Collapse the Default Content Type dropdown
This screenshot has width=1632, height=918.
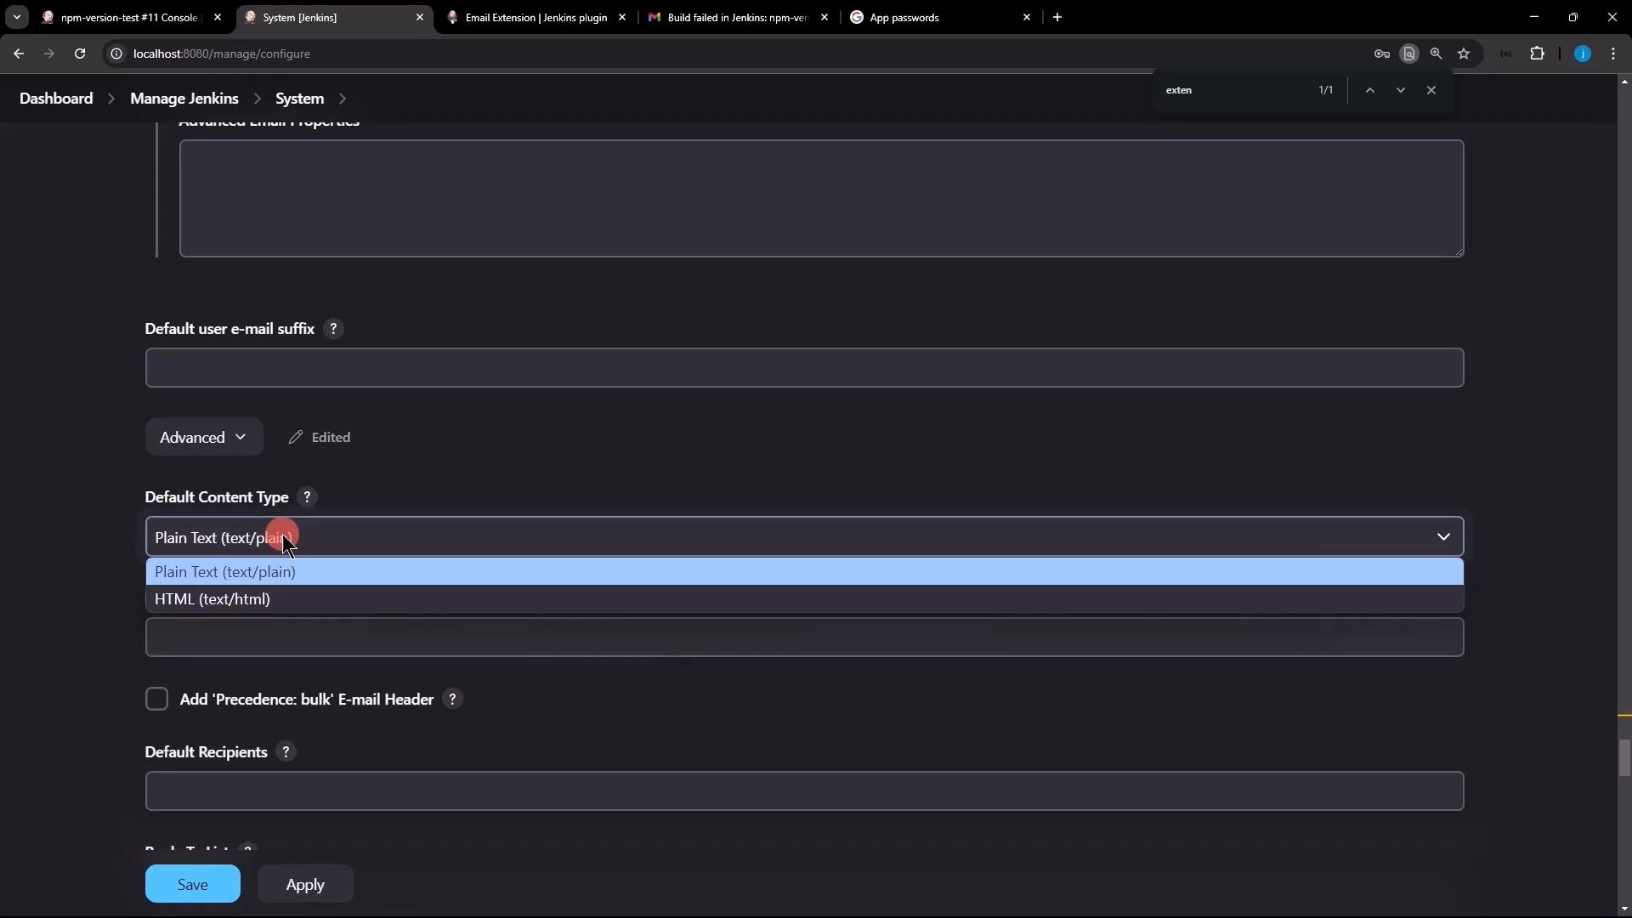(x=804, y=537)
